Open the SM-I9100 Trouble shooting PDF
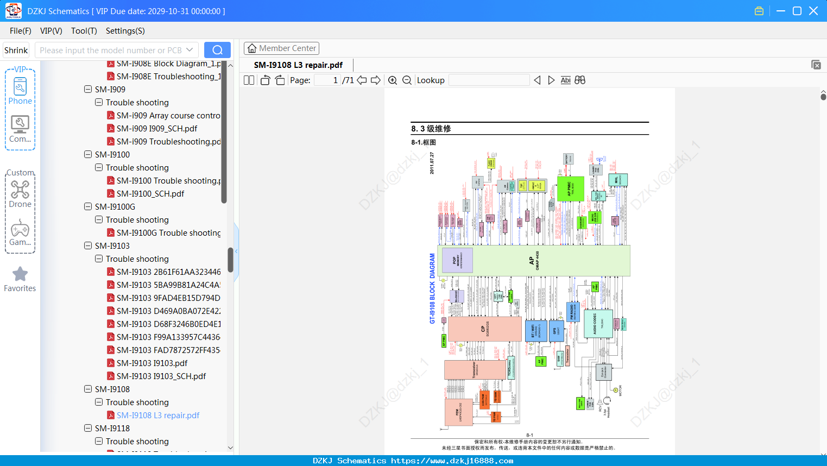 (168, 181)
